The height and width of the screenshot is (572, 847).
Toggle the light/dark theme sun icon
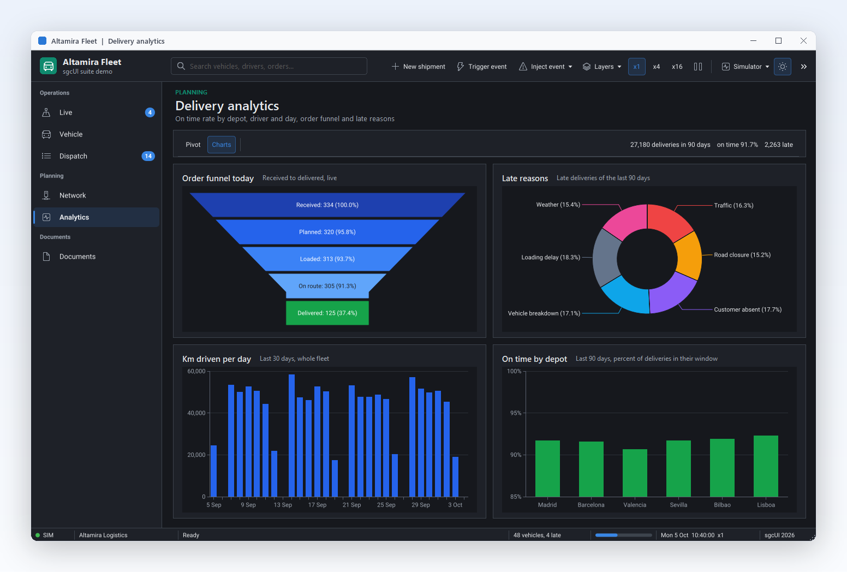[783, 67]
